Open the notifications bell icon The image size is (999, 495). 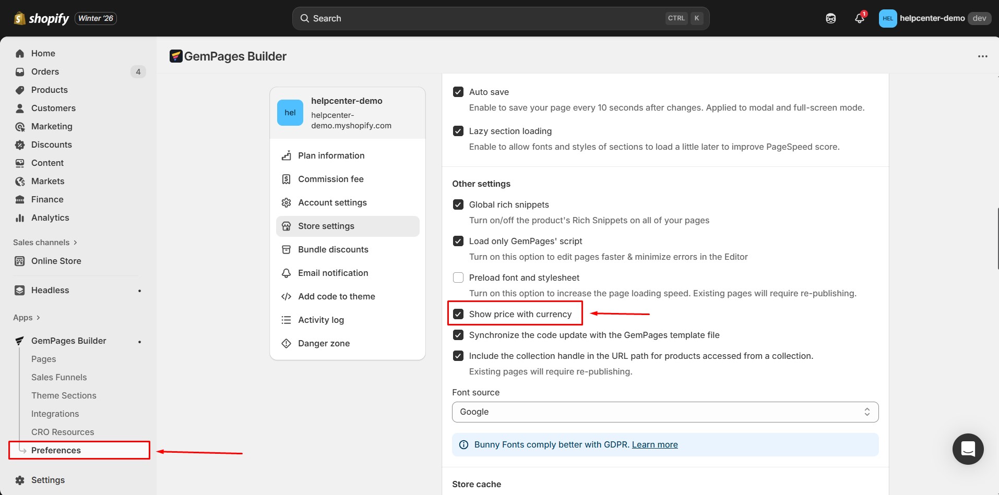[859, 19]
